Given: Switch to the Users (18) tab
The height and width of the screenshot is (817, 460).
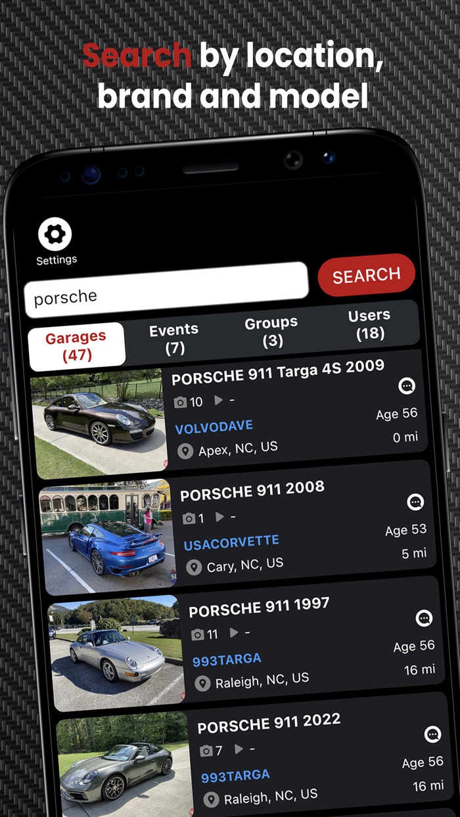Looking at the screenshot, I should tap(370, 324).
